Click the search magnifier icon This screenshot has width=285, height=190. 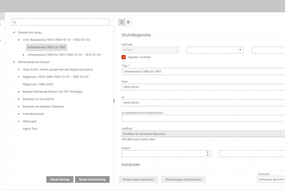coord(15,22)
